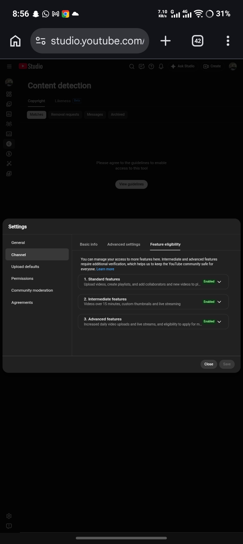Click the '1. Standard features' title

tap(102, 279)
